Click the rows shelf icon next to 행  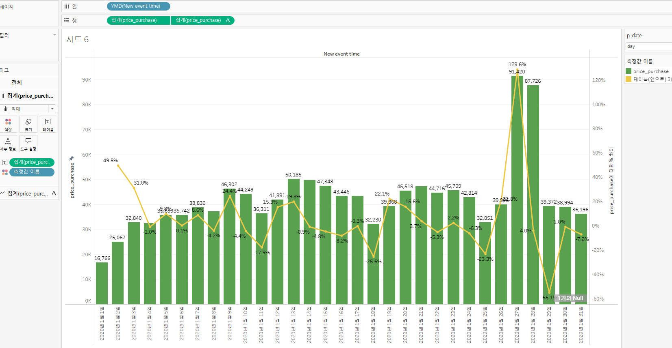pyautogui.click(x=67, y=20)
